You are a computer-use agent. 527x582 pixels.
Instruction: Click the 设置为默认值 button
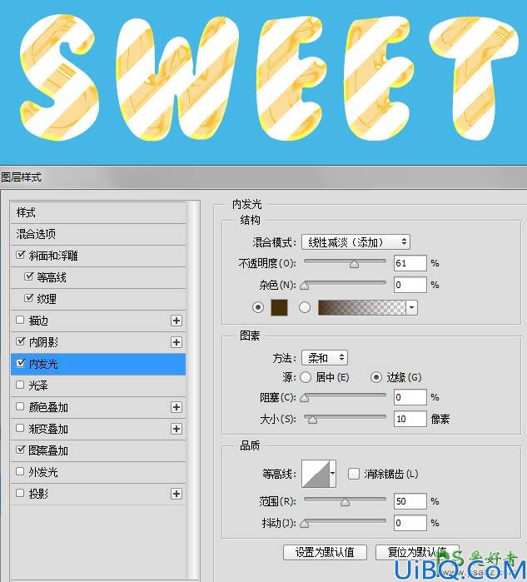325,552
